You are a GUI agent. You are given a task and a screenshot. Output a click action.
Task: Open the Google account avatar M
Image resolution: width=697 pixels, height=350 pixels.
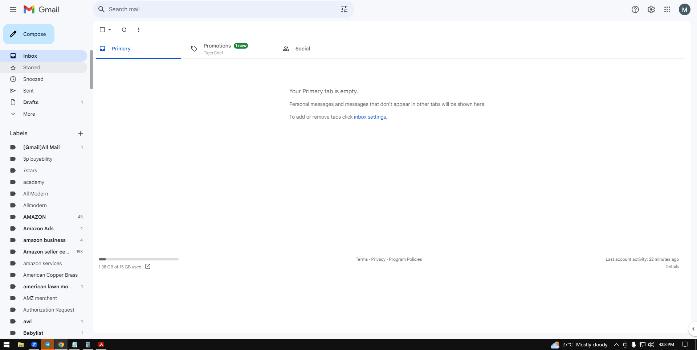685,9
